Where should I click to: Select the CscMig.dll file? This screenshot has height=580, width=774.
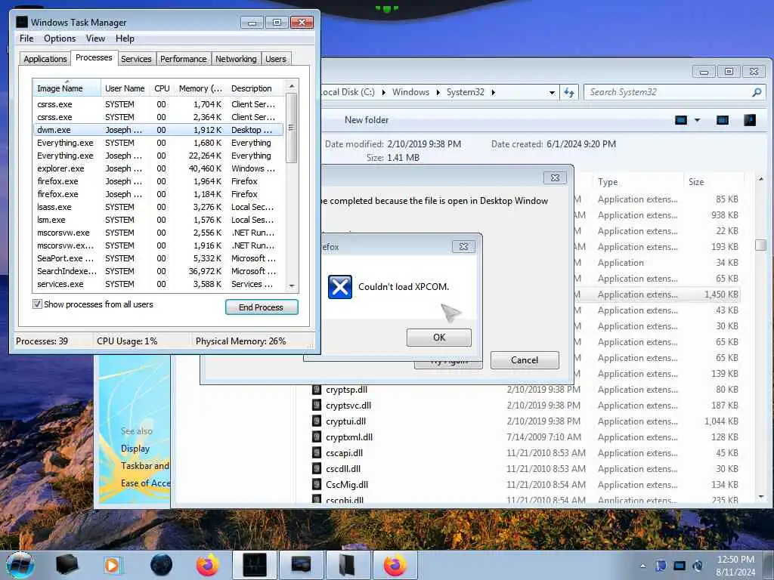(347, 485)
